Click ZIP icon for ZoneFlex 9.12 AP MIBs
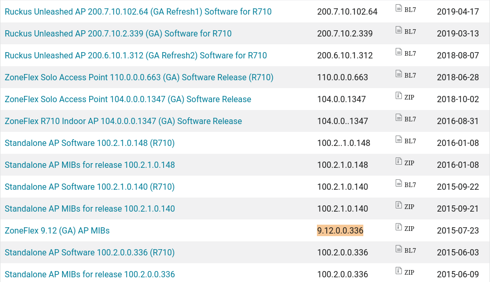This screenshot has height=282, width=490. [x=398, y=227]
